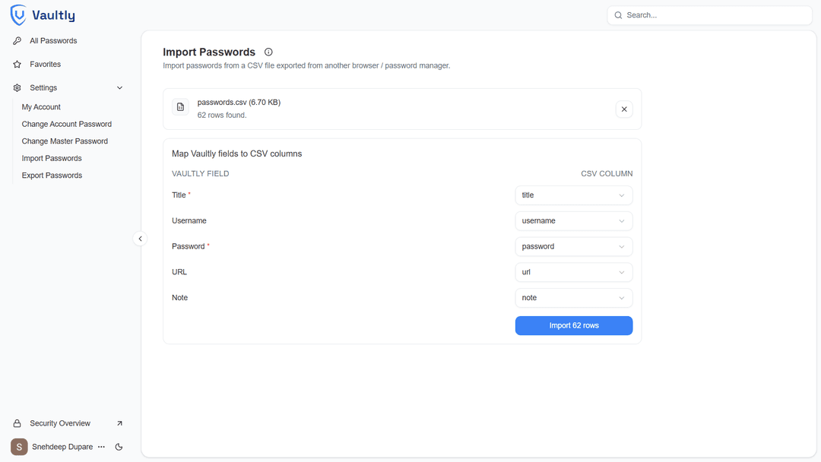Click the passwords.csv file icon
This screenshot has width=821, height=462.
tap(180, 108)
